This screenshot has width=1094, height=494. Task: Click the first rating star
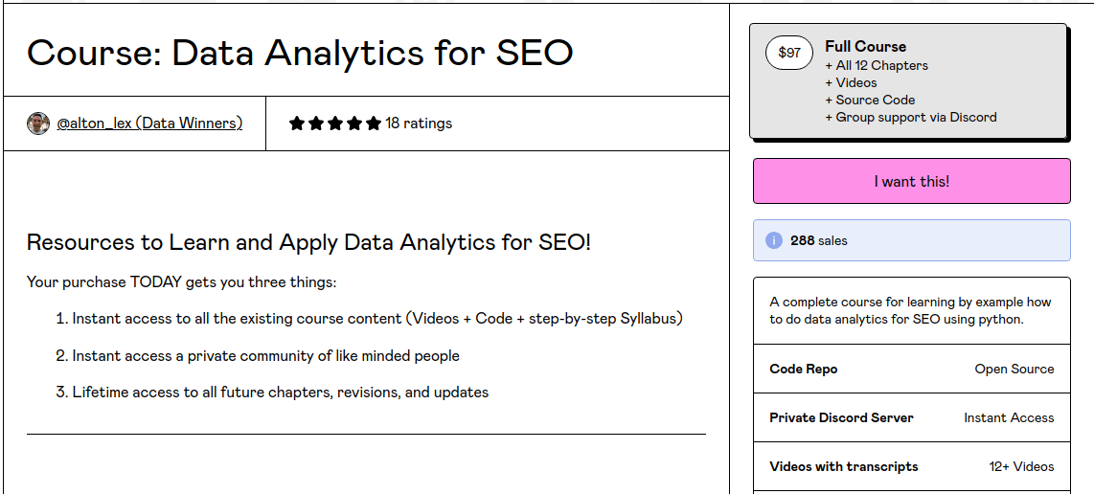pyautogui.click(x=297, y=123)
